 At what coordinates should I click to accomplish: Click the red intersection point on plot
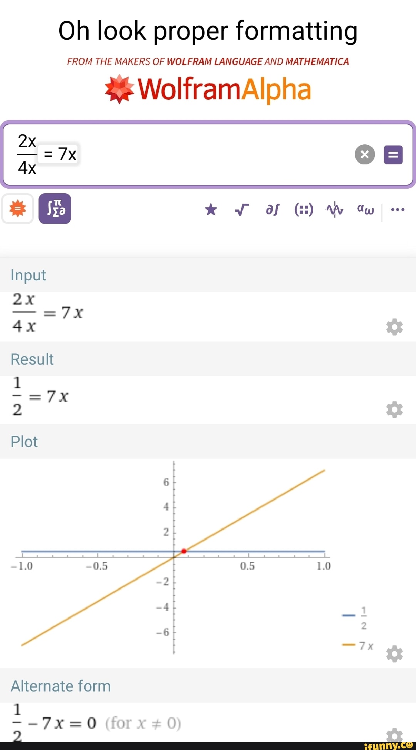[x=184, y=551]
